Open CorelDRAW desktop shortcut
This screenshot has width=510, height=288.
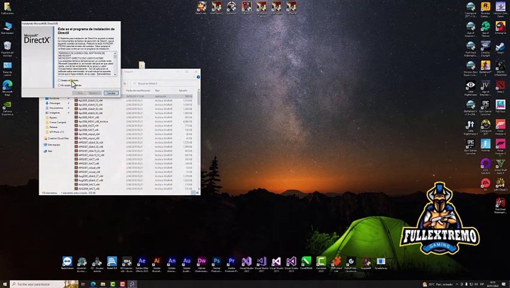tap(306, 263)
